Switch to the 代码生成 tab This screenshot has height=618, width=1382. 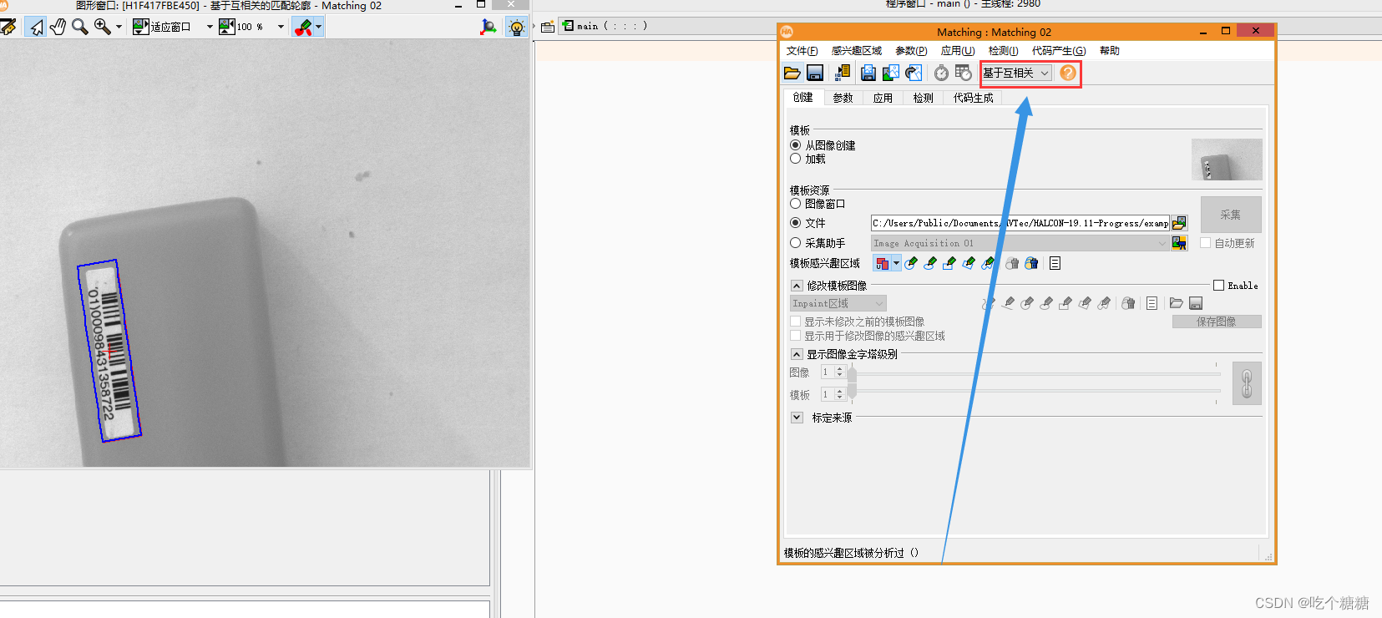pyautogui.click(x=973, y=98)
